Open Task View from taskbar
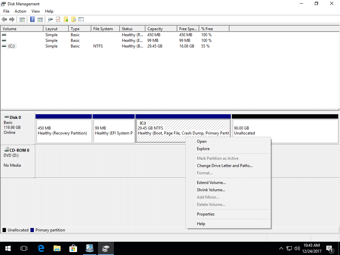Image resolution: width=340 pixels, height=255 pixels. point(24,248)
